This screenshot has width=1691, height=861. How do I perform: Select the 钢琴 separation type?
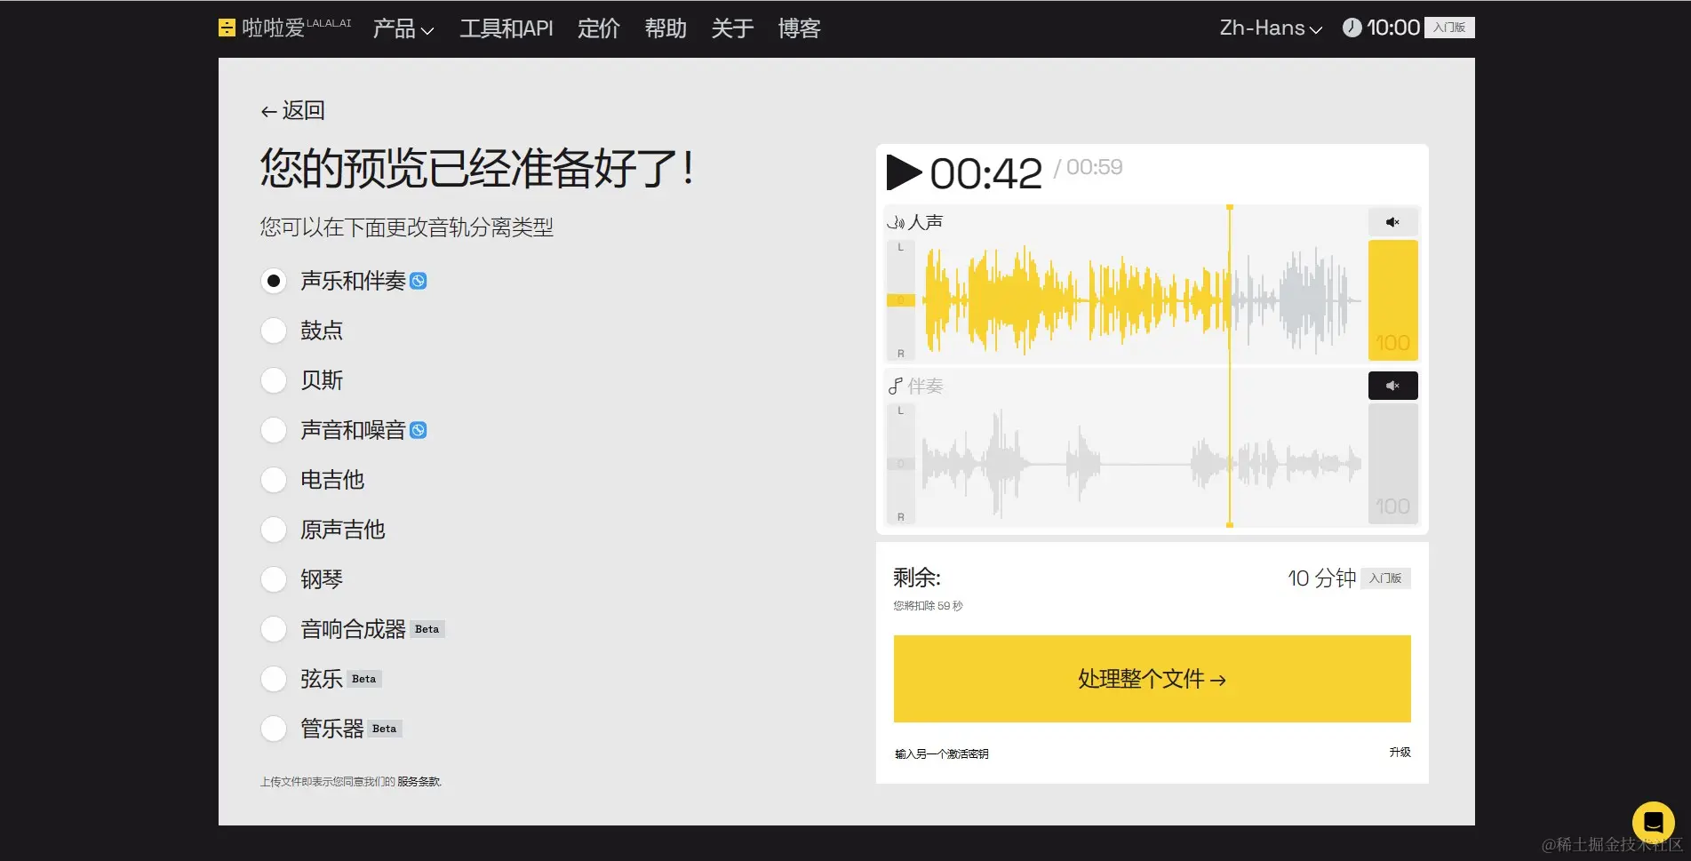(x=274, y=579)
